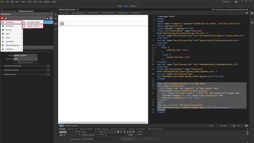254x143 pixels.
Task: Open the File menu
Action: 7,2
